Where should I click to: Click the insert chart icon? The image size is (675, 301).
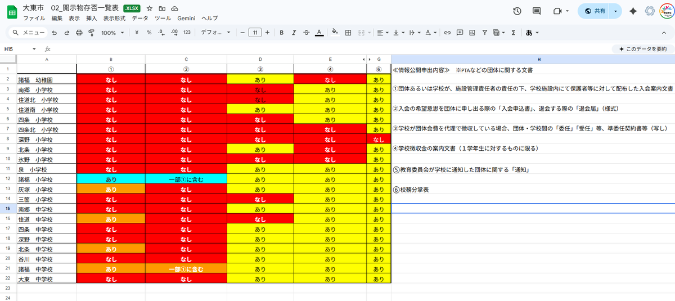(x=472, y=33)
